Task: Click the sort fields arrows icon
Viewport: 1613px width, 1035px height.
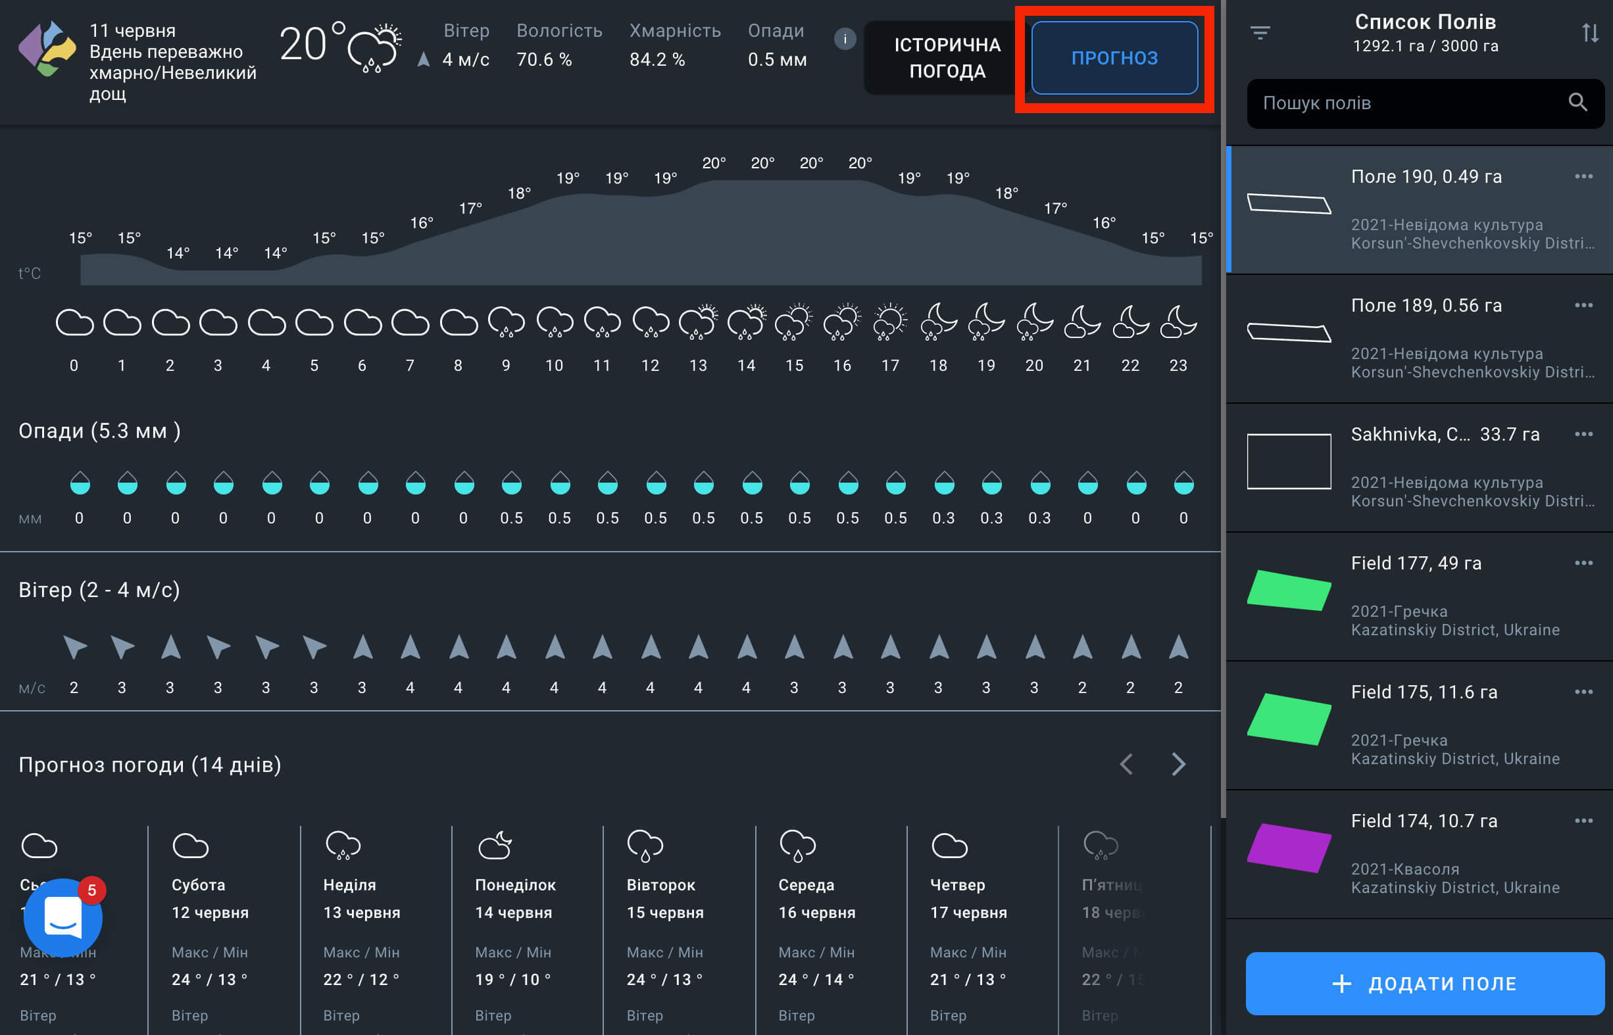Action: (x=1589, y=32)
